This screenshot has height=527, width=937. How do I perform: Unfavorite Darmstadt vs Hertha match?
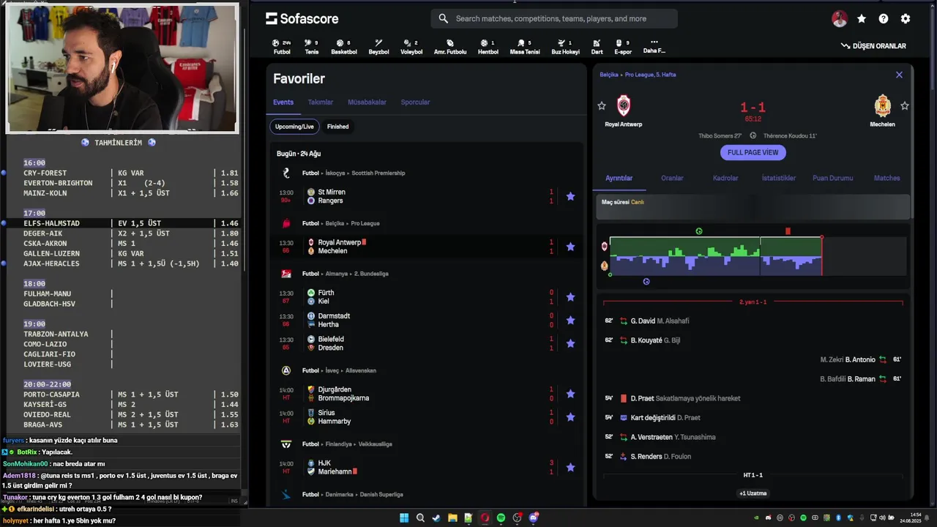(570, 321)
